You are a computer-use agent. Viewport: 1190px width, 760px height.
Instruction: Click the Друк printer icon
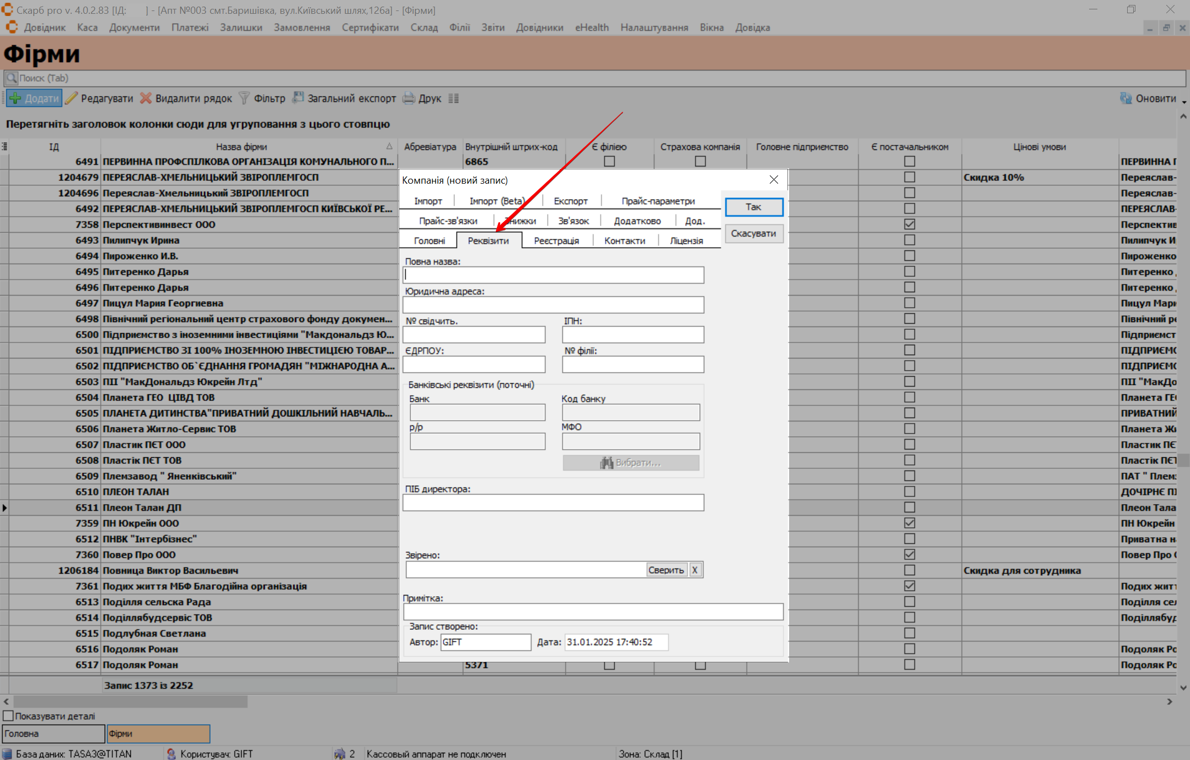pyautogui.click(x=409, y=98)
